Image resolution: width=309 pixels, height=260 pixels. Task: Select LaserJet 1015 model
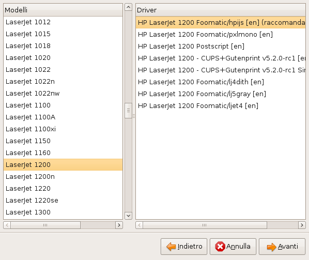click(x=63, y=34)
